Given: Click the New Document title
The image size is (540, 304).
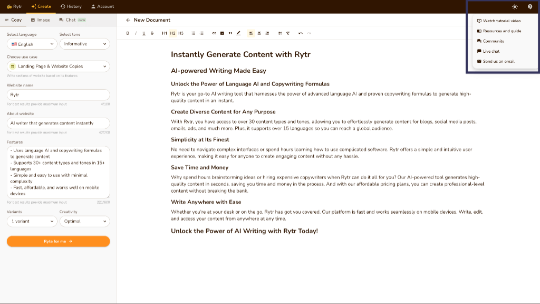Looking at the screenshot, I should (x=152, y=20).
